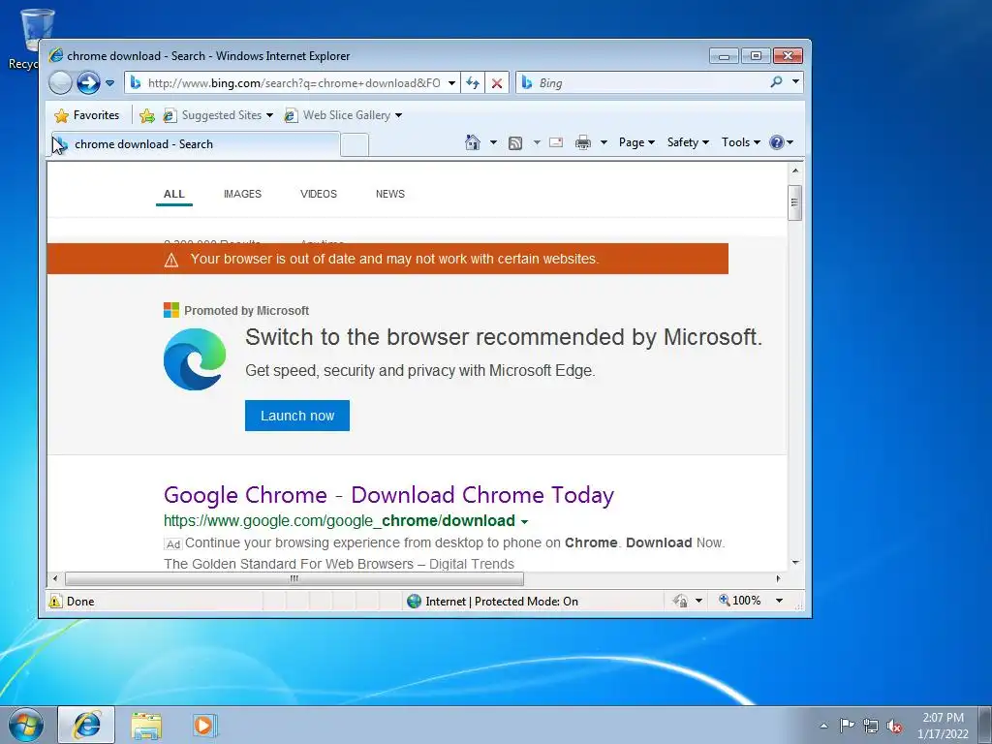
Task: Click Switch to the browser recommended heading
Action: tap(504, 337)
